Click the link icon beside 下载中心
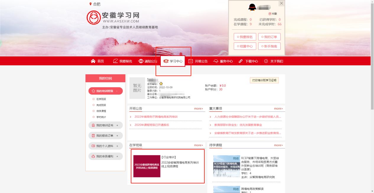This screenshot has height=193, width=374. [241, 61]
